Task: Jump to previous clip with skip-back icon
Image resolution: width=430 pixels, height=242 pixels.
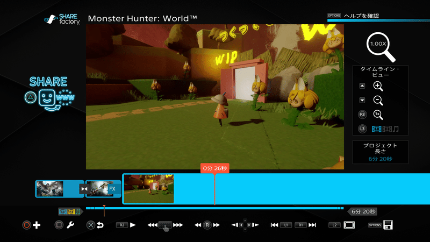Action: coord(274,225)
